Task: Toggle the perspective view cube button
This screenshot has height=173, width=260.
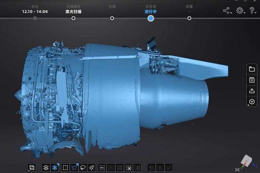Action: [32, 168]
